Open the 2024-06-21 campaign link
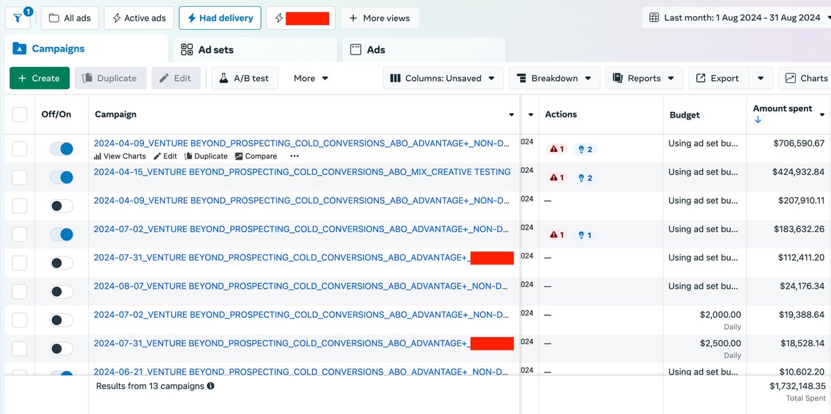 (x=302, y=371)
